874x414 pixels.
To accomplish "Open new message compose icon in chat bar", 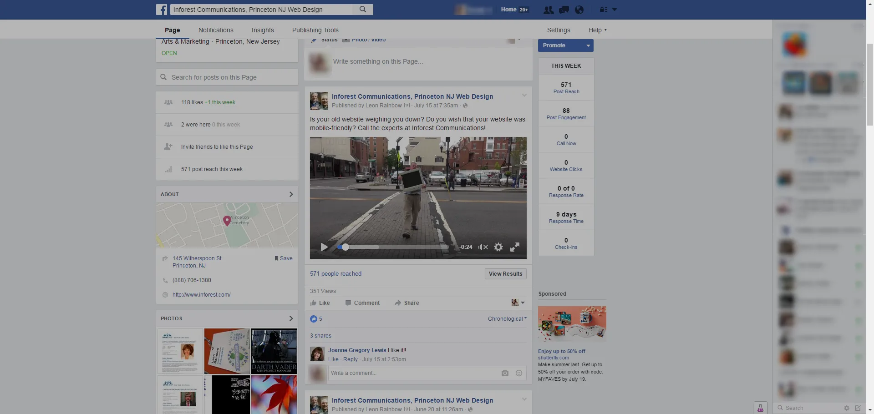I will tap(858, 408).
